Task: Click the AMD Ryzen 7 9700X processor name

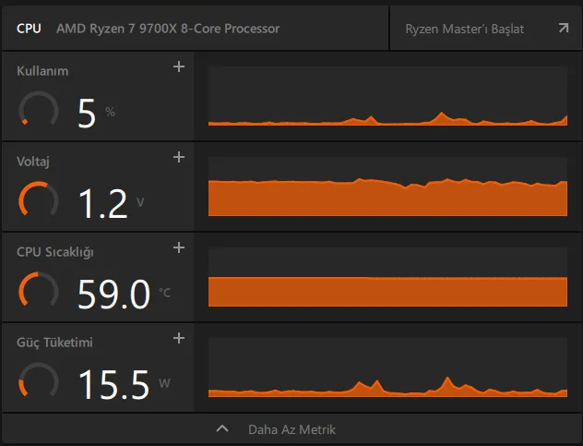Action: [x=168, y=28]
